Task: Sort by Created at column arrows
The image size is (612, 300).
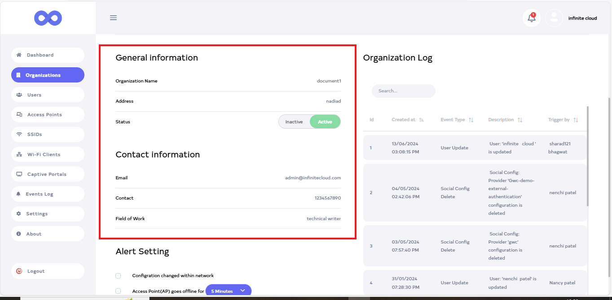Action: pos(421,120)
